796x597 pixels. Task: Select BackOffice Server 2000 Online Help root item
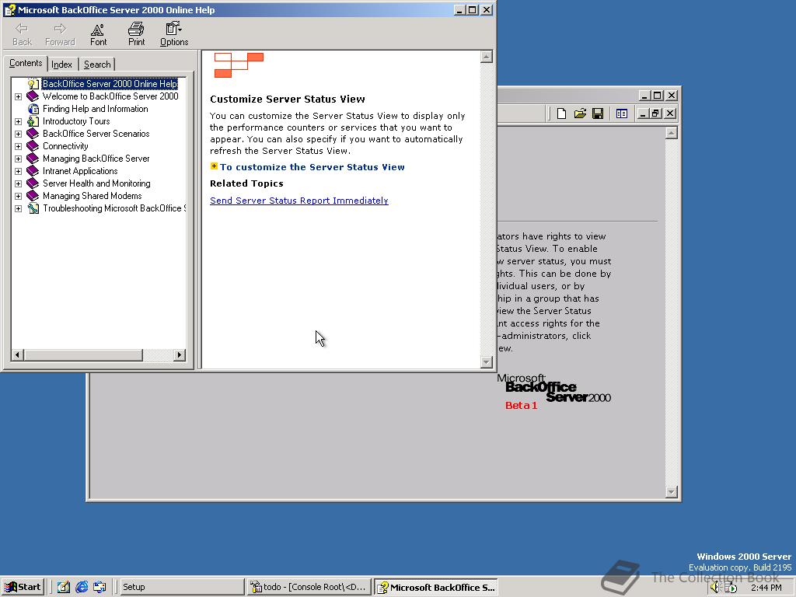[110, 84]
